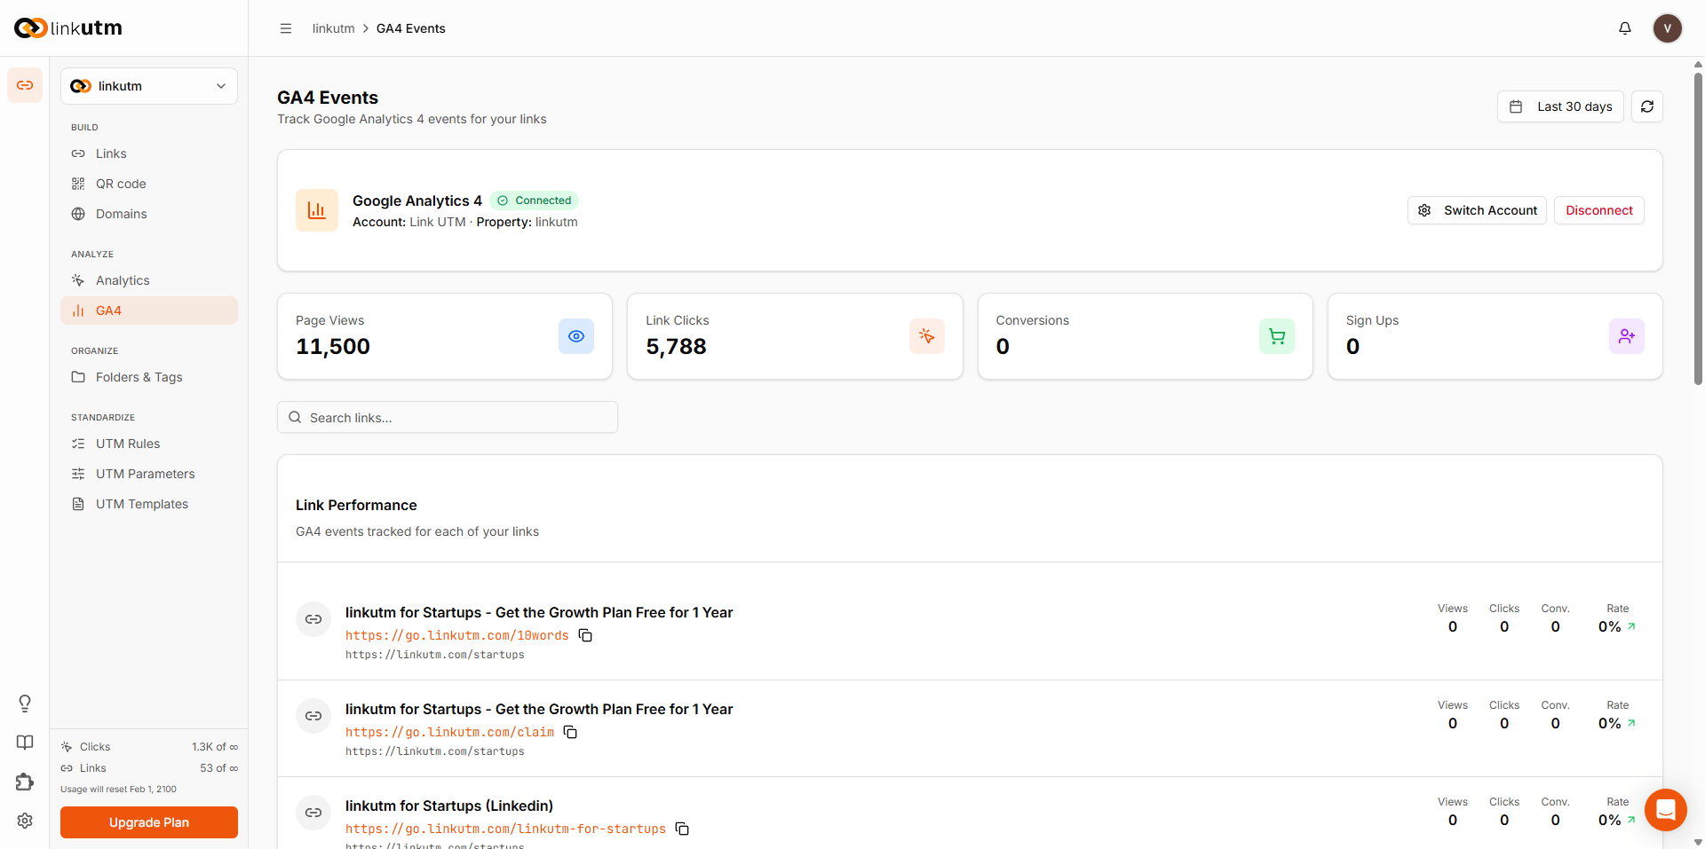
Task: Open UTM Parameters page
Action: pyautogui.click(x=149, y=474)
